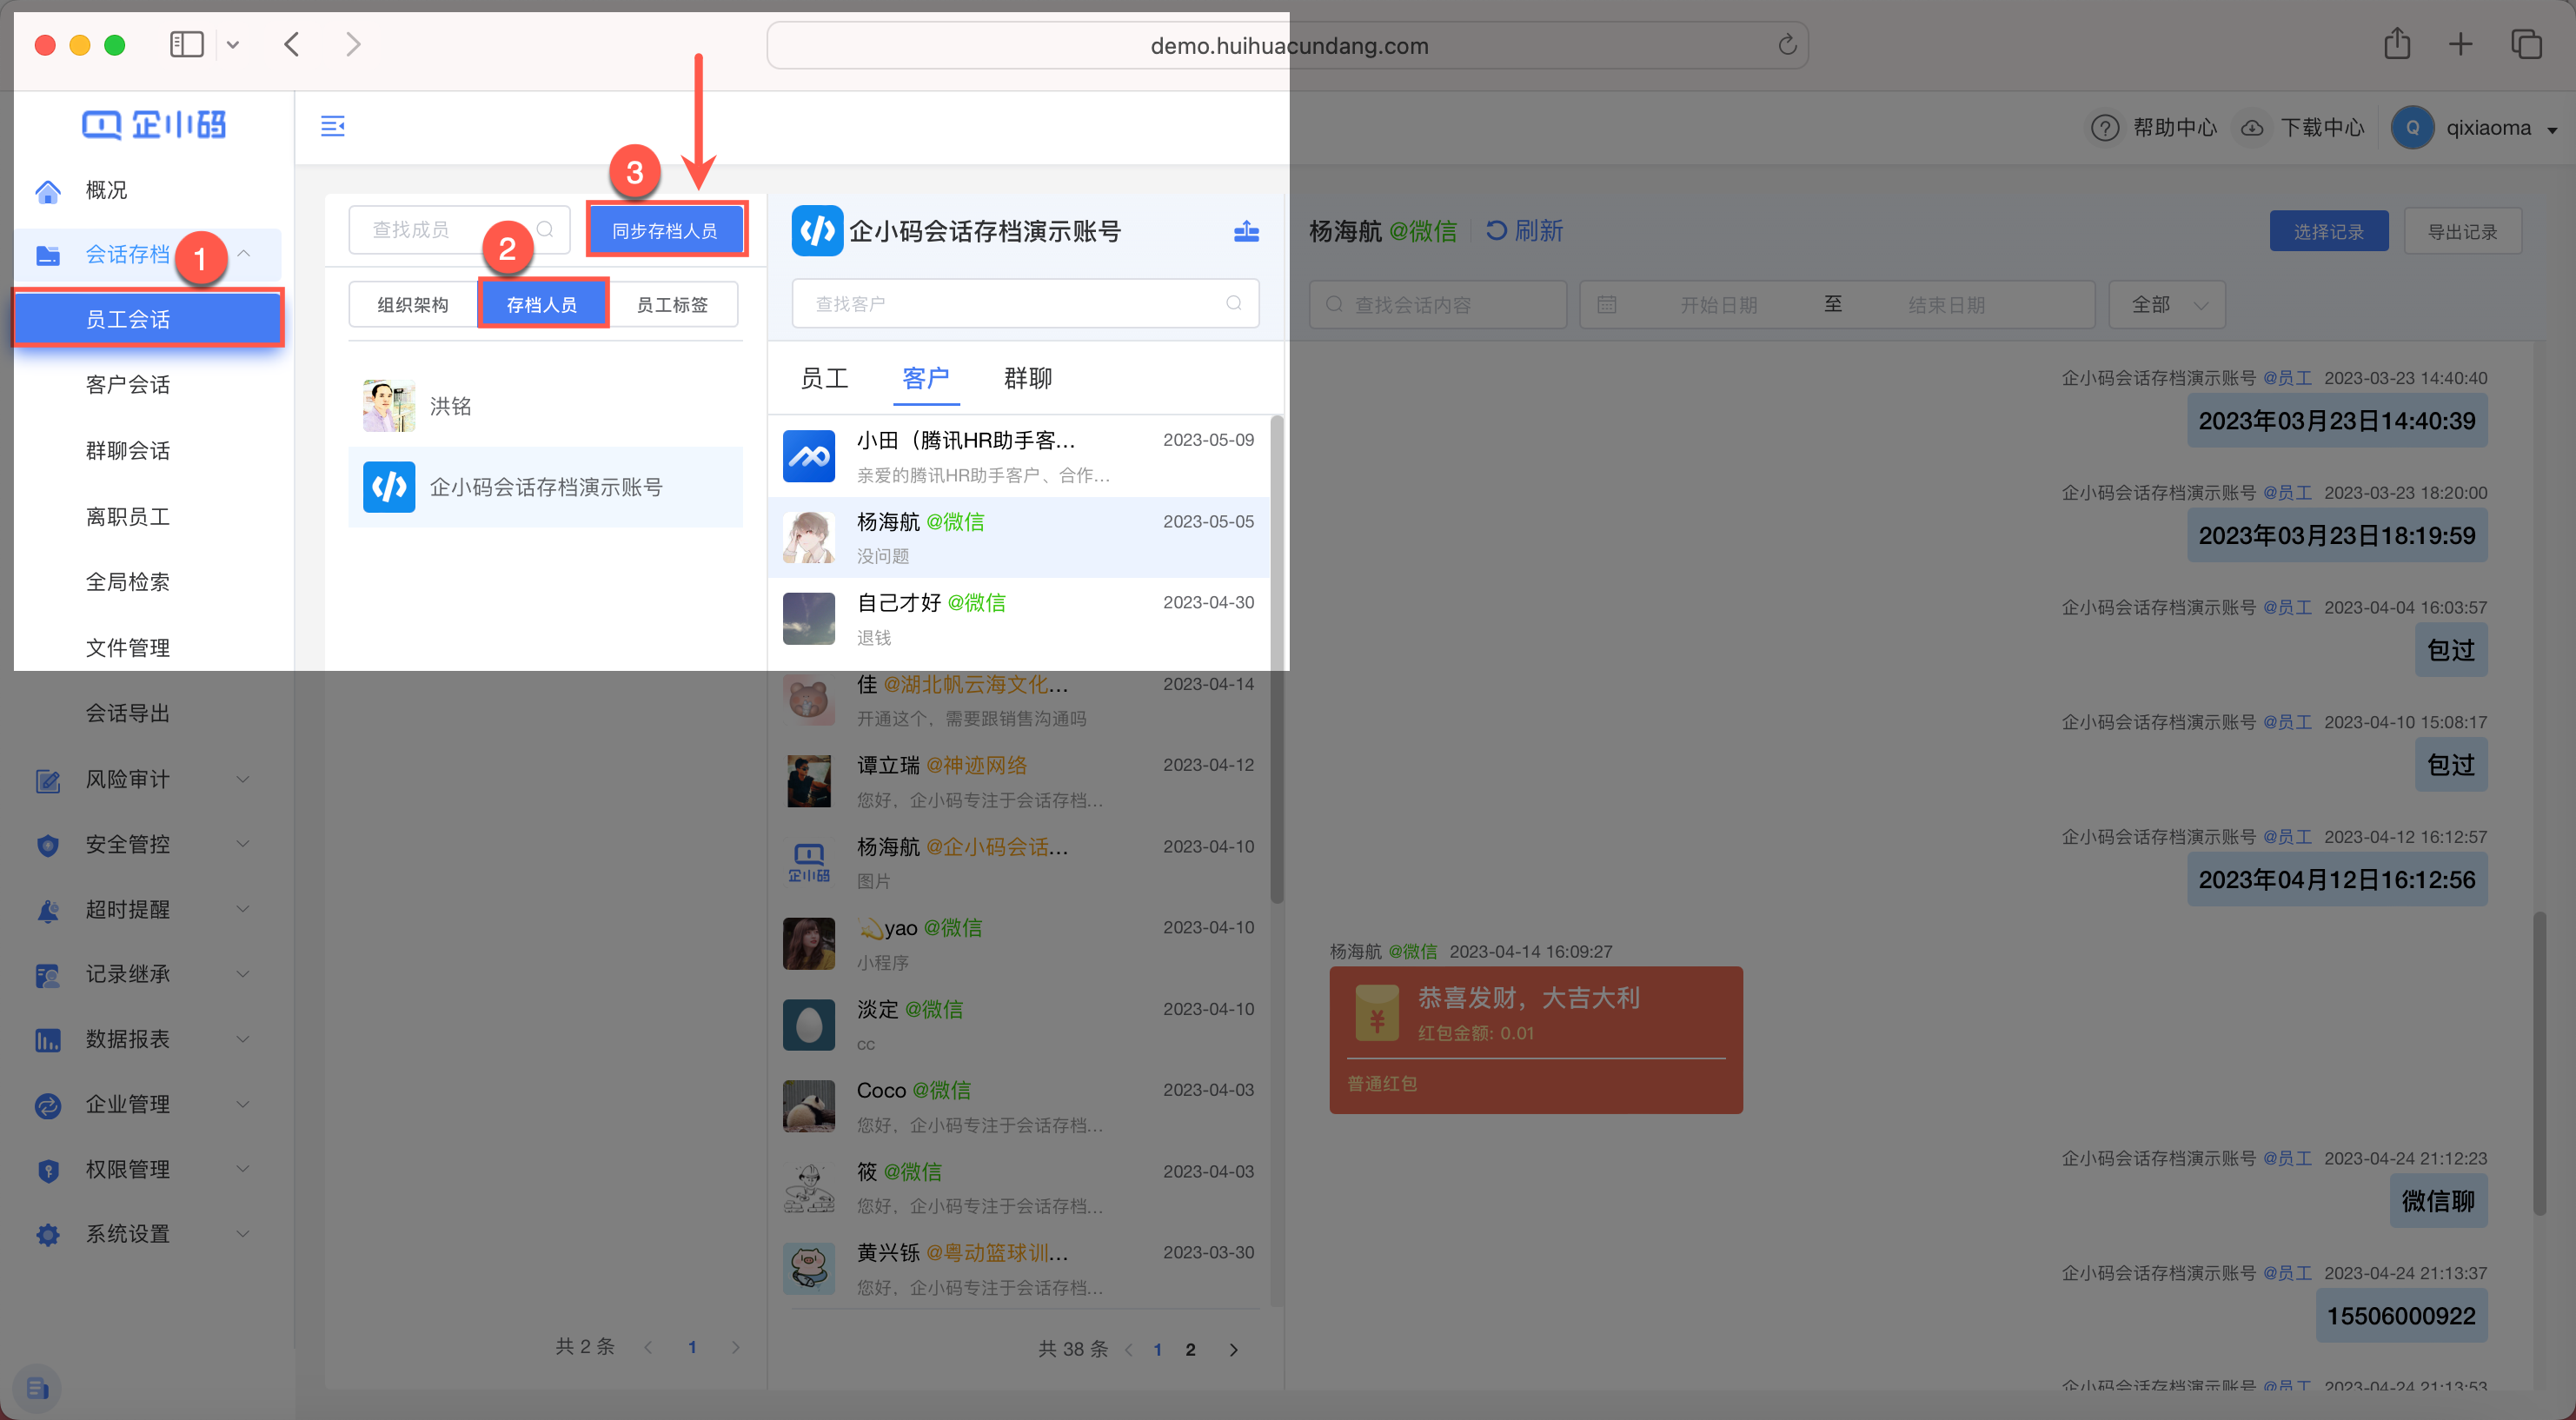Select member 洪铭 in the list
Image resolution: width=2576 pixels, height=1420 pixels.
tap(546, 406)
